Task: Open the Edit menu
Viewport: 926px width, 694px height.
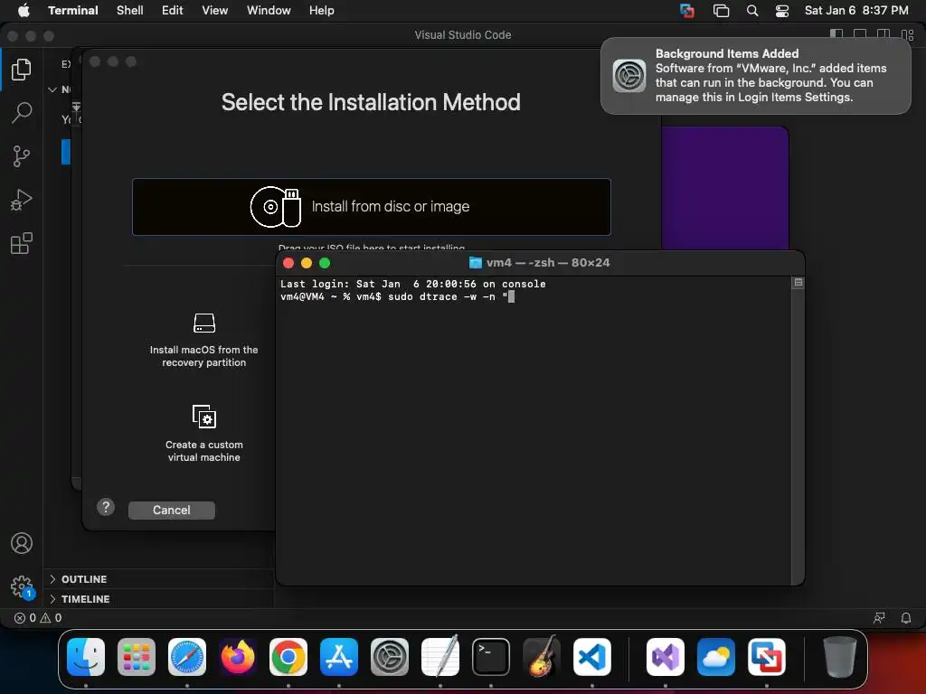Action: point(173,10)
